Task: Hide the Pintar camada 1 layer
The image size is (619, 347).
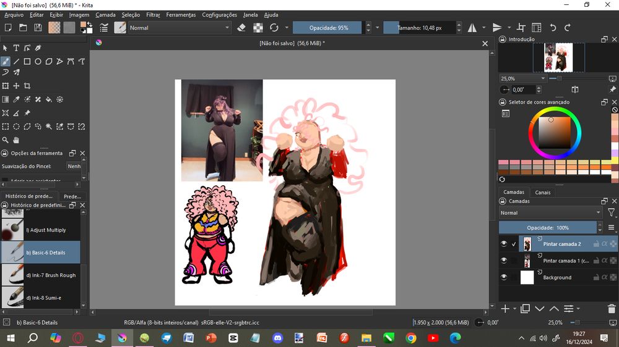Action: 504,261
